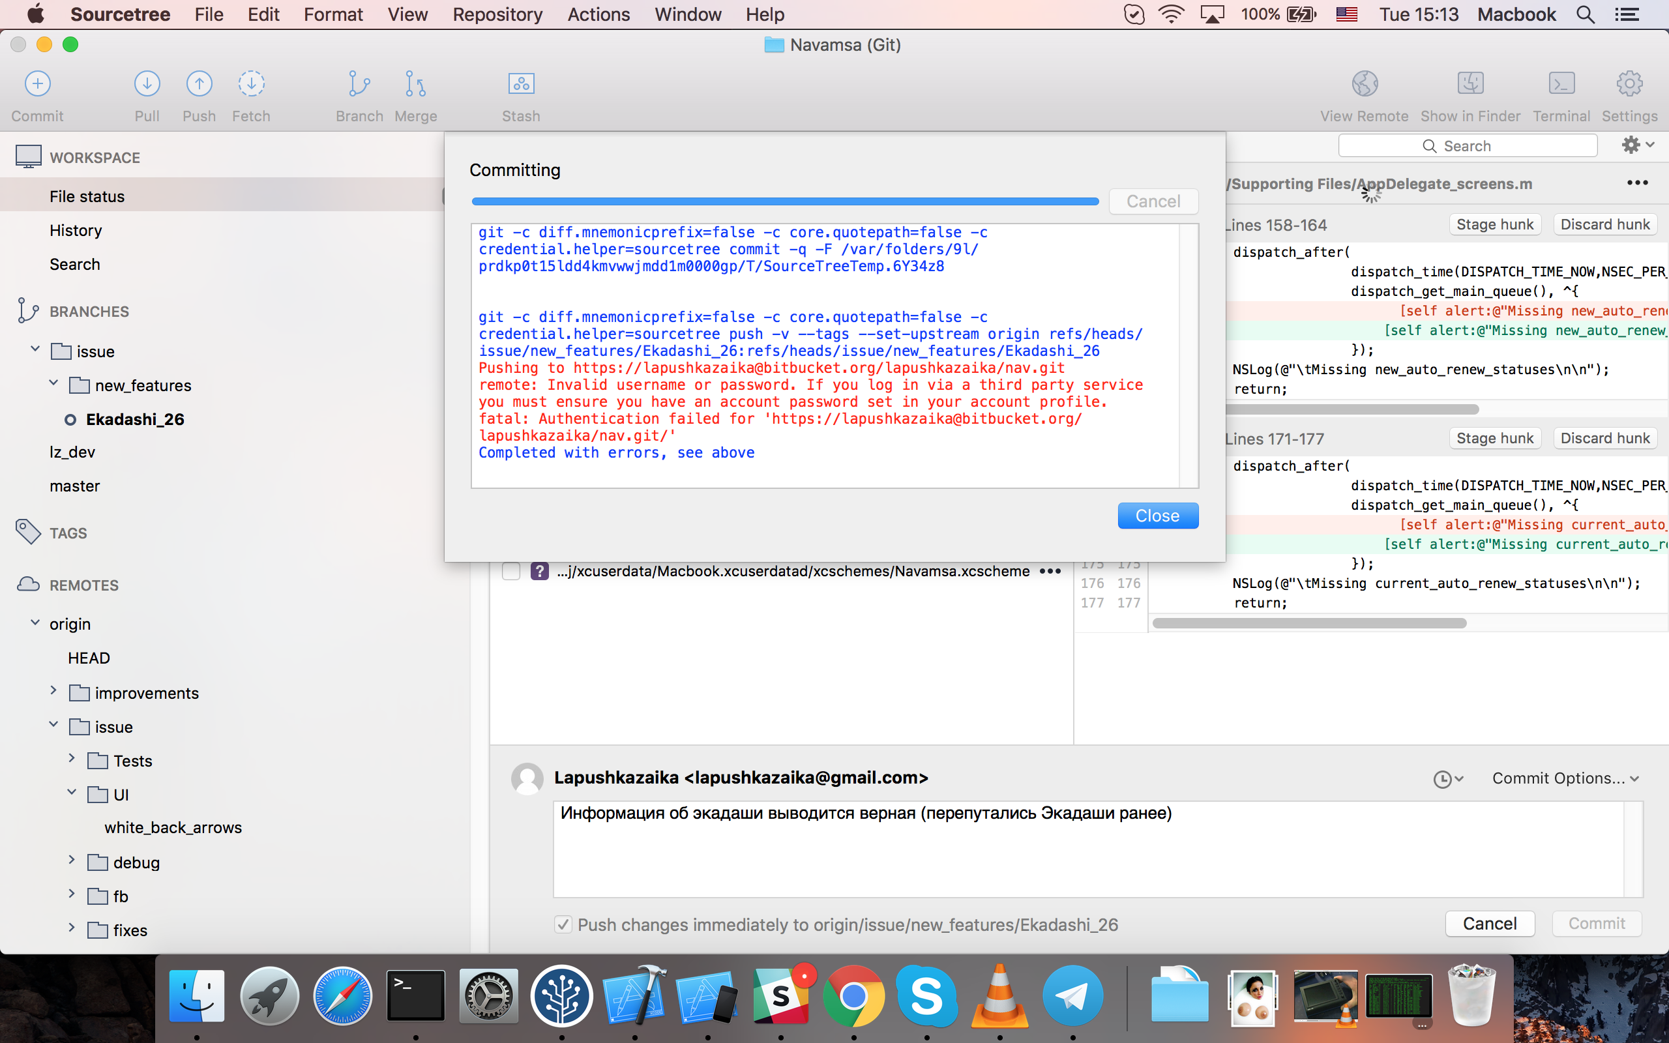Screen dimensions: 1669x1043
Task: Toggle visibility of new_features branch
Action: [53, 386]
